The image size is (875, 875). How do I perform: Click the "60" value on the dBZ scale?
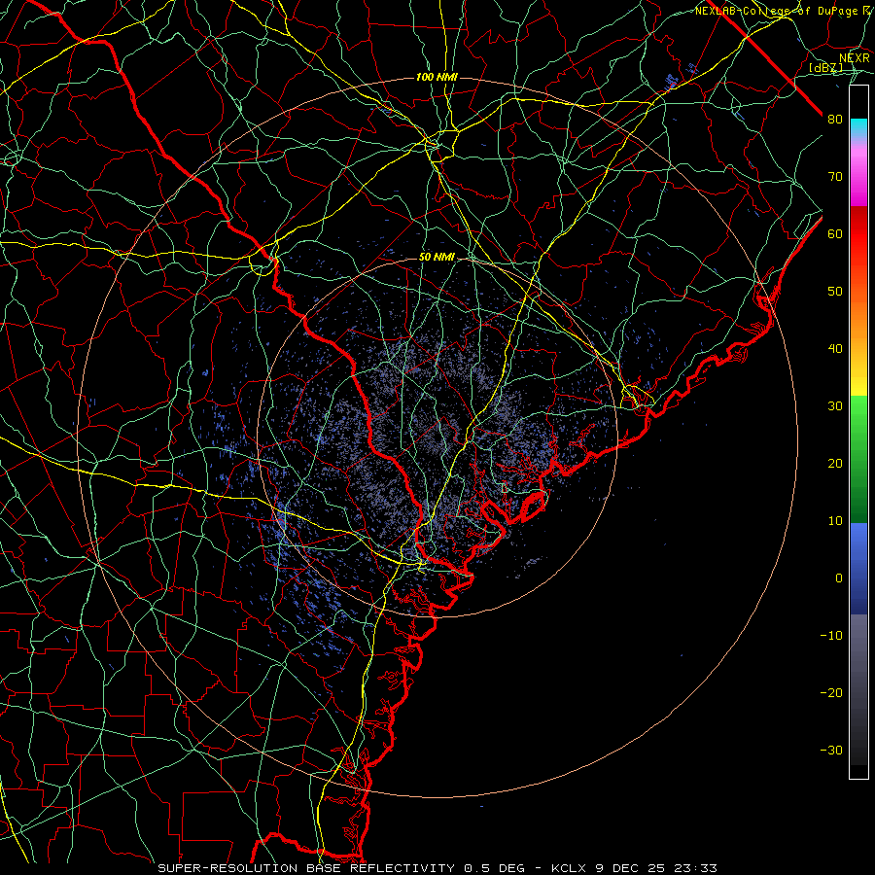[x=835, y=233]
